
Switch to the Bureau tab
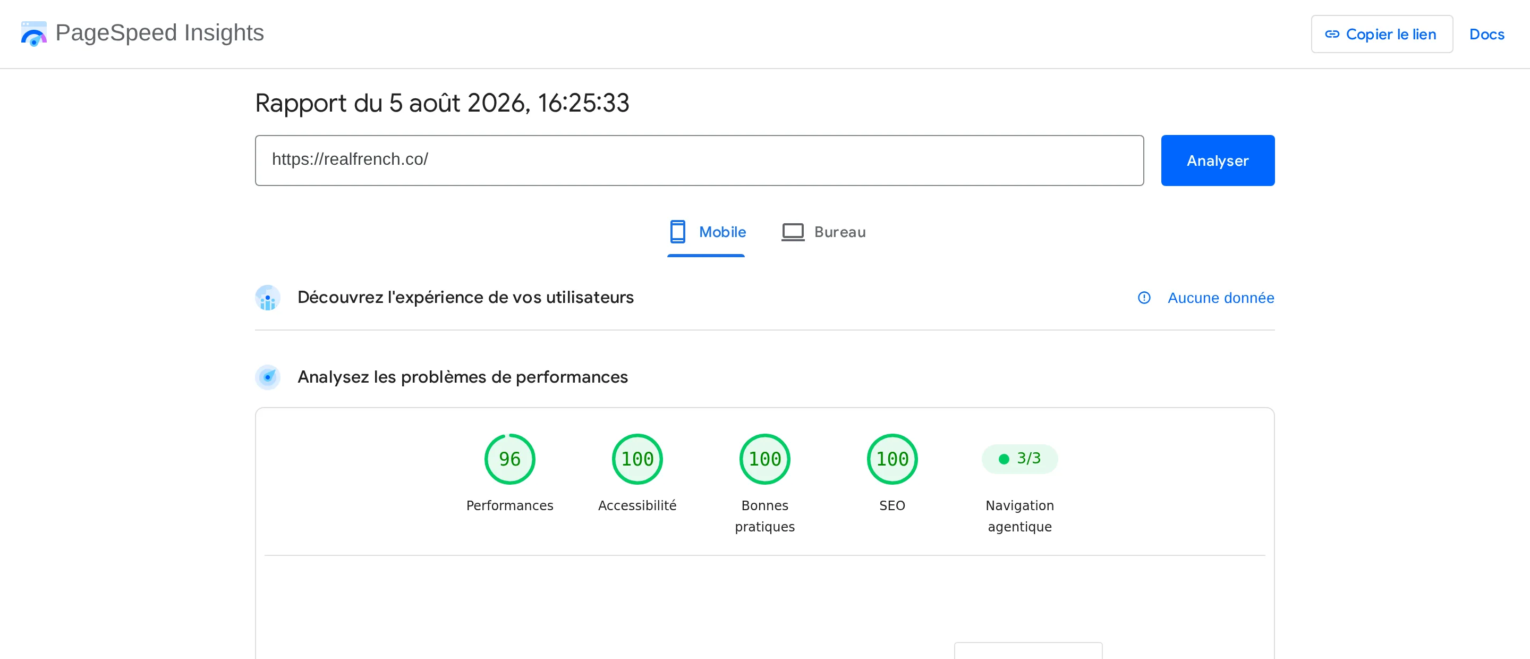pos(823,232)
